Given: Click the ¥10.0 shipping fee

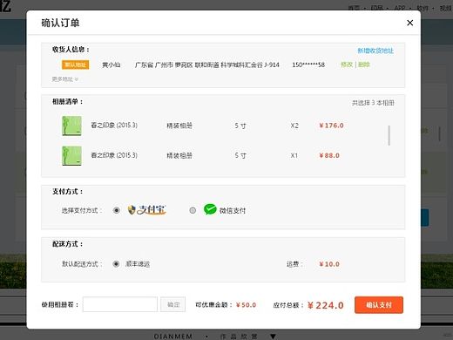Looking at the screenshot, I should tap(329, 264).
